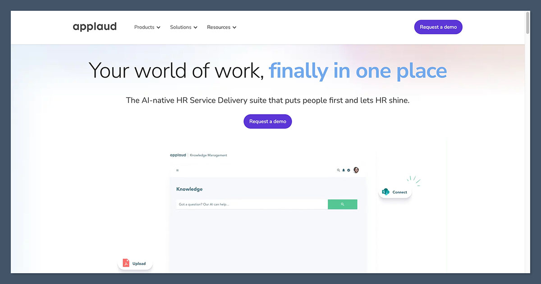This screenshot has width=541, height=284.
Task: Click the 'Got a question?' search input field
Action: (248, 204)
